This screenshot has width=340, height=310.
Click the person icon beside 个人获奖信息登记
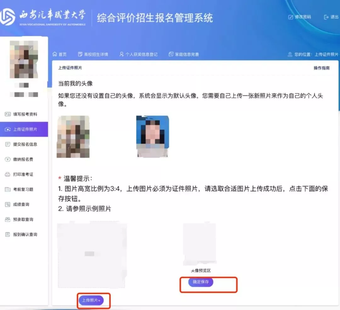click(x=121, y=54)
